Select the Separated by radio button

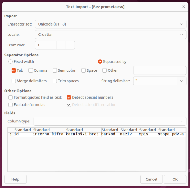tap(100, 62)
